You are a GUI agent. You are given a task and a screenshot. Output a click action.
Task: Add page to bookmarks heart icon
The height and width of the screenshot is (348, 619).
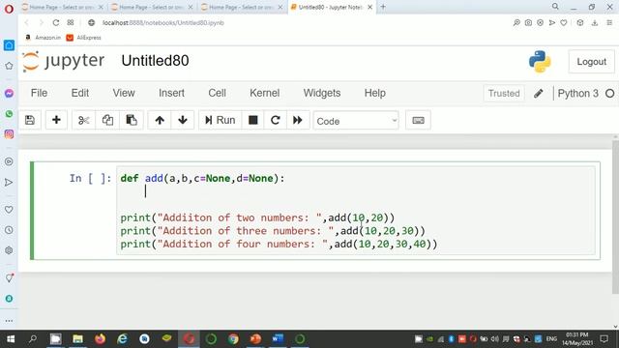[564, 23]
